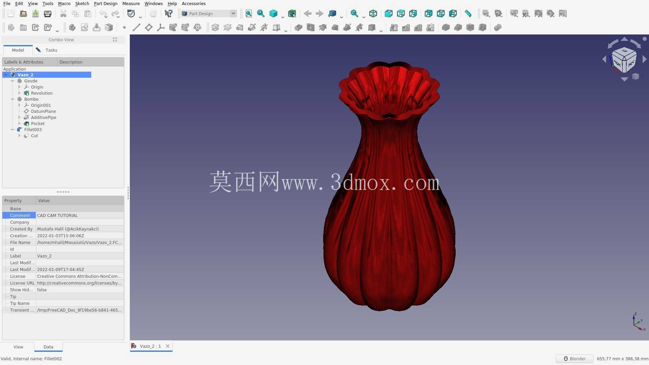Click the Show Hidden false value
The image size is (649, 365).
[80, 290]
